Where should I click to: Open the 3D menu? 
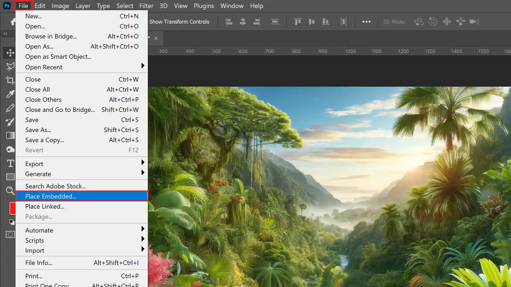point(163,6)
